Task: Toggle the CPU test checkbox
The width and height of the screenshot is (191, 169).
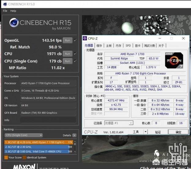Action: pos(75,54)
